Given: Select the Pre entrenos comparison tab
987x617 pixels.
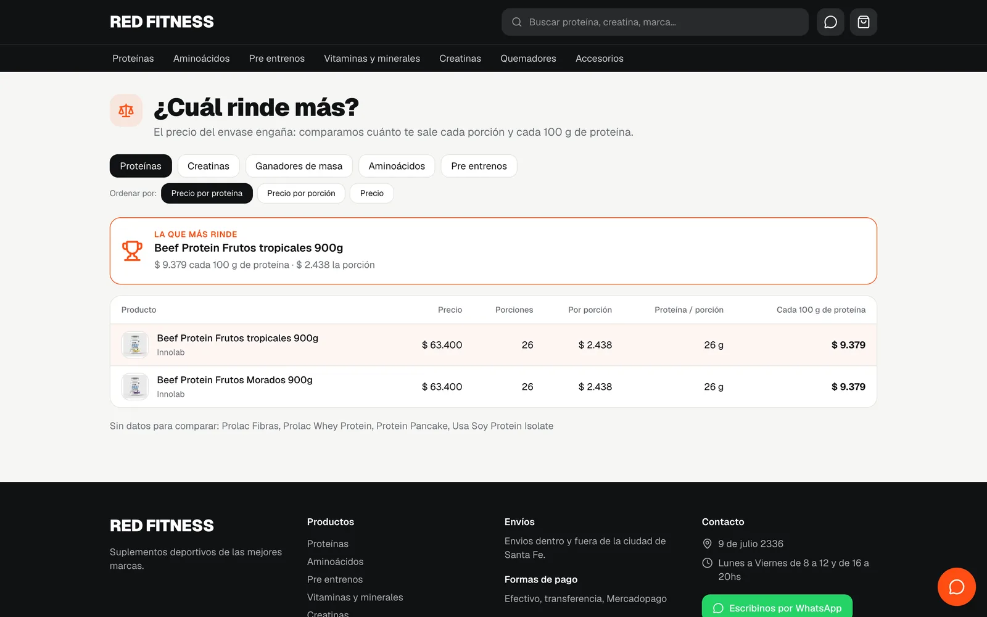Looking at the screenshot, I should click(x=479, y=166).
